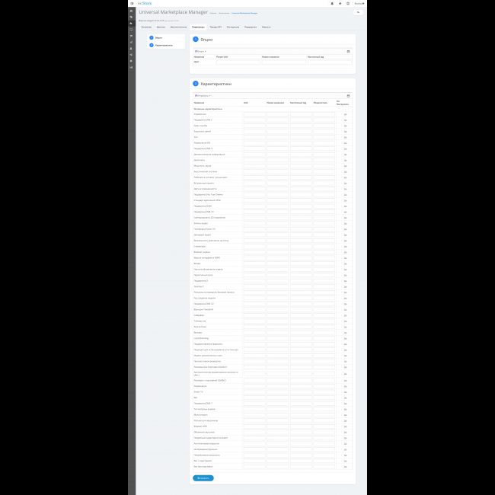Viewport: 495px width, 495px height.
Task: Switch to the Основное tab
Action: (145, 27)
